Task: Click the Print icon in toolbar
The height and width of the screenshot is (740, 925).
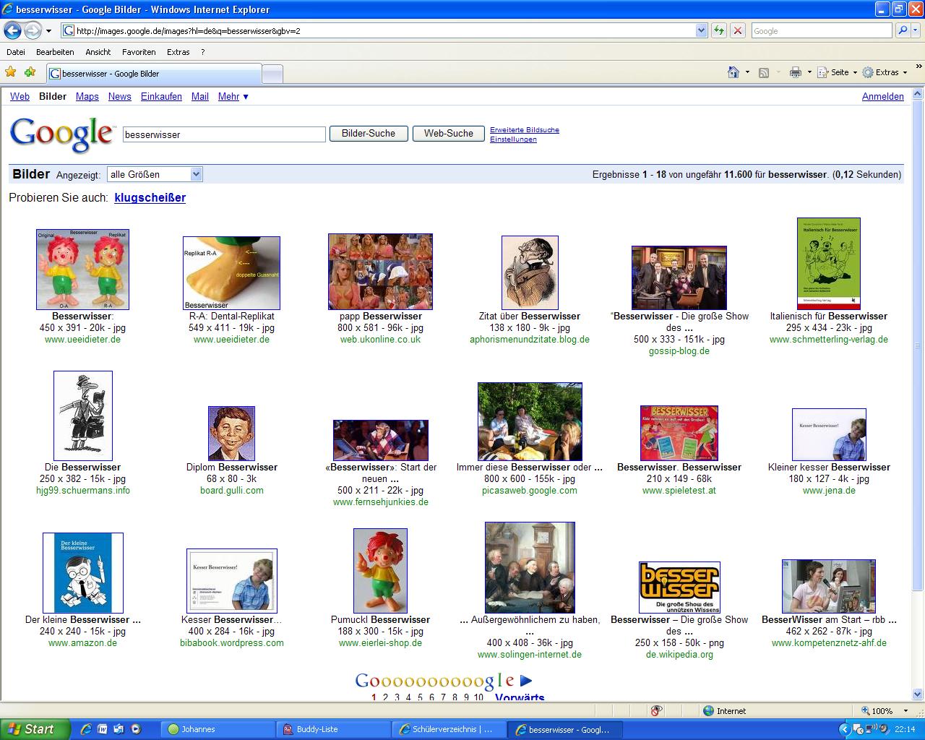Action: pyautogui.click(x=796, y=72)
